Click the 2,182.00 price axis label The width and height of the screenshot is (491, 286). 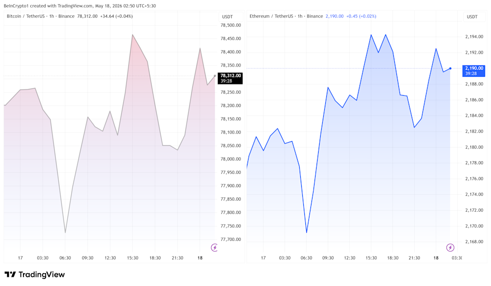pyautogui.click(x=474, y=131)
